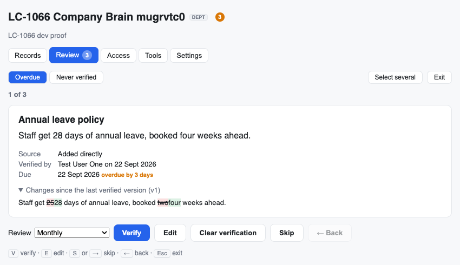The height and width of the screenshot is (265, 460).
Task: Click the 'LC-1066 dev proof' subtitle
Action: click(37, 36)
